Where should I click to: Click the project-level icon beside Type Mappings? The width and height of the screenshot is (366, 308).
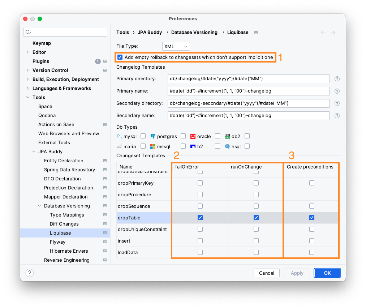click(105, 215)
